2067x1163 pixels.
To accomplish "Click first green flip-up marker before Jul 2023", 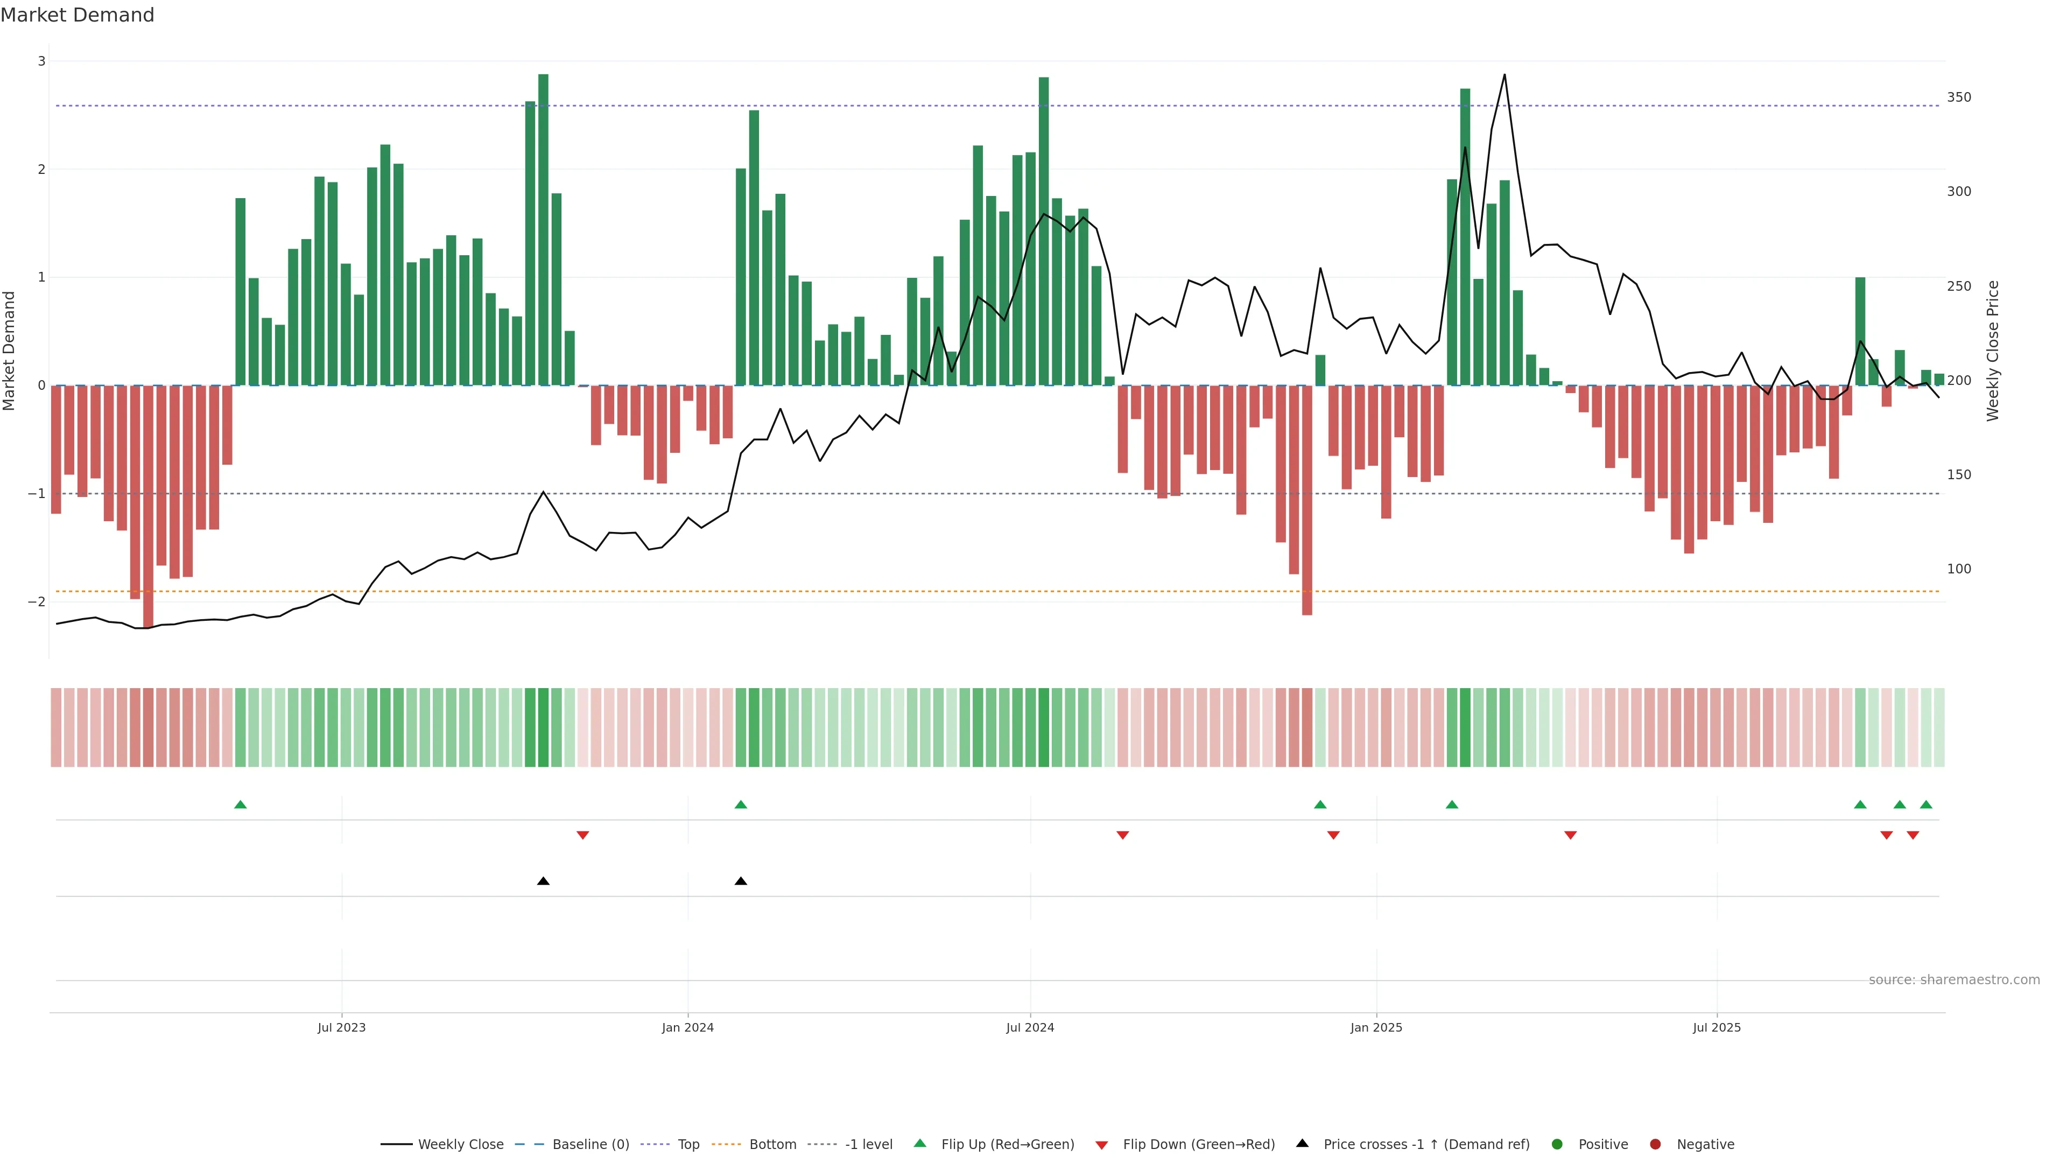I will pyautogui.click(x=240, y=805).
